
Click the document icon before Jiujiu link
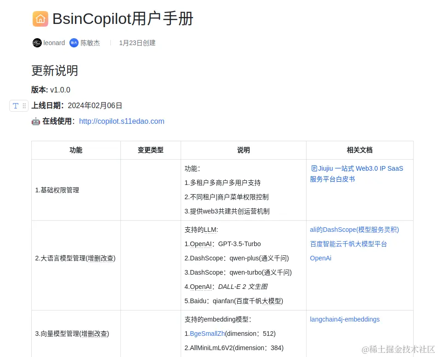click(314, 168)
